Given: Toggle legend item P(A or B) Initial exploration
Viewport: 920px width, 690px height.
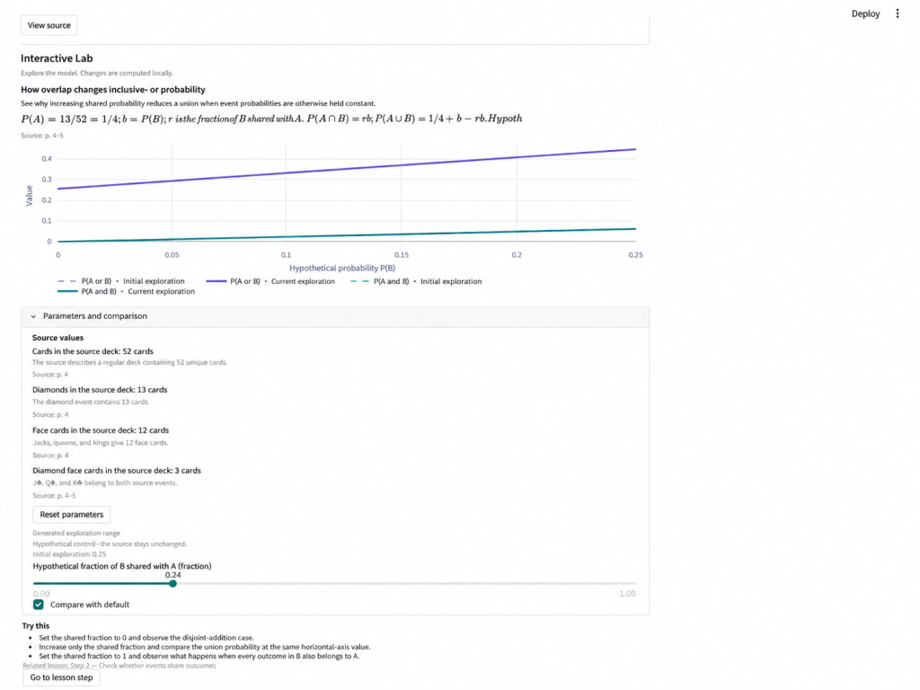Looking at the screenshot, I should (121, 281).
